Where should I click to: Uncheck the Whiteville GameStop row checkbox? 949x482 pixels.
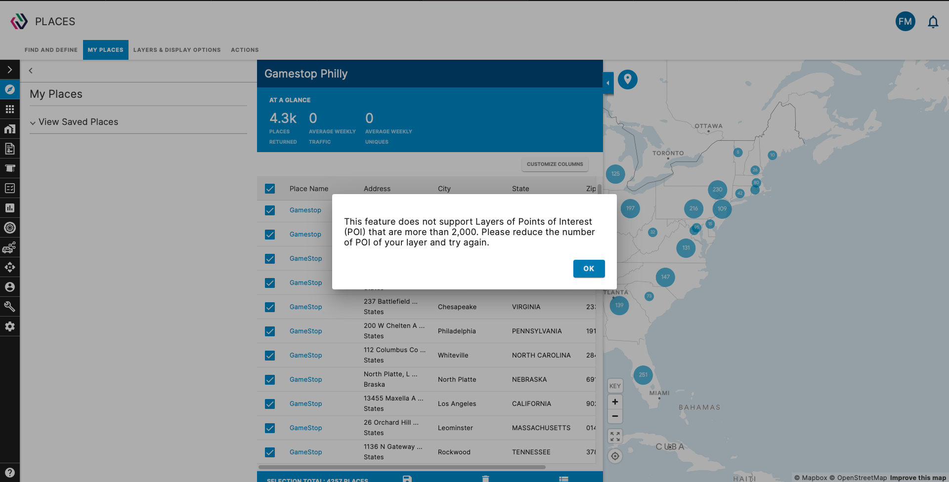[270, 356]
